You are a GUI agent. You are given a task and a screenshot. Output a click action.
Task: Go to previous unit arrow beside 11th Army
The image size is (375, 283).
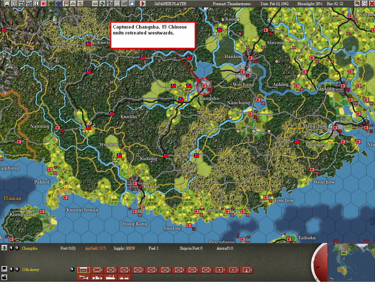11,269
